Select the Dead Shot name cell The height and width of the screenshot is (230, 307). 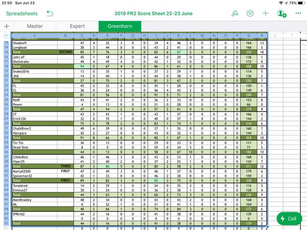(x=34, y=147)
